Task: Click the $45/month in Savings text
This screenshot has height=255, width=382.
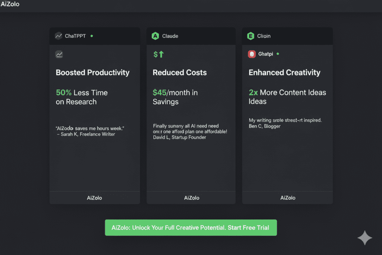Action: click(x=175, y=97)
